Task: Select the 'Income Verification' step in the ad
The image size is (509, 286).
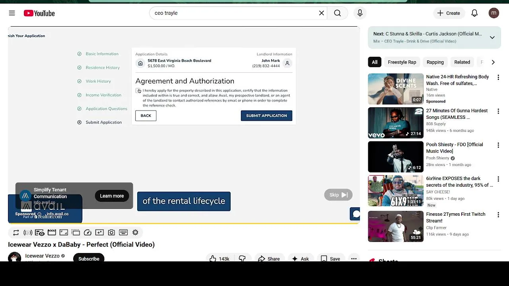Action: tap(103, 95)
